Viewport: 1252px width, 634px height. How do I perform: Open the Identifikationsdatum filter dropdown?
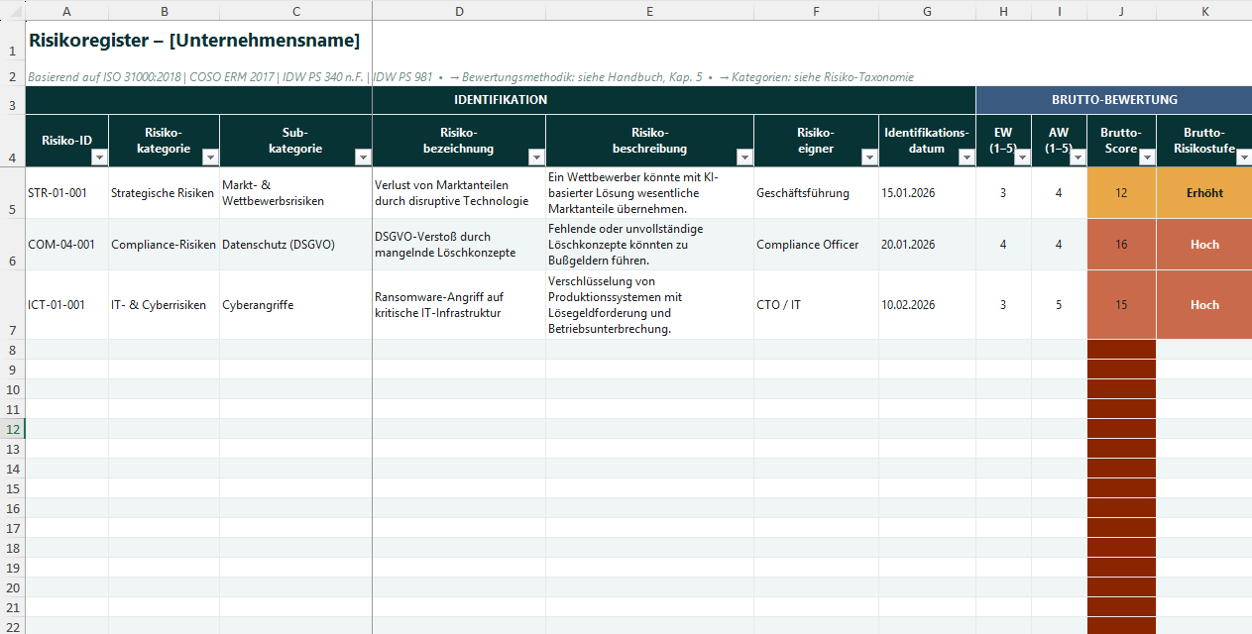(967, 158)
